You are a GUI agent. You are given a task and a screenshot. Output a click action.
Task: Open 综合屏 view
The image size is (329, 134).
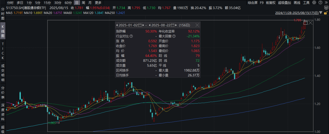[x=253, y=2]
